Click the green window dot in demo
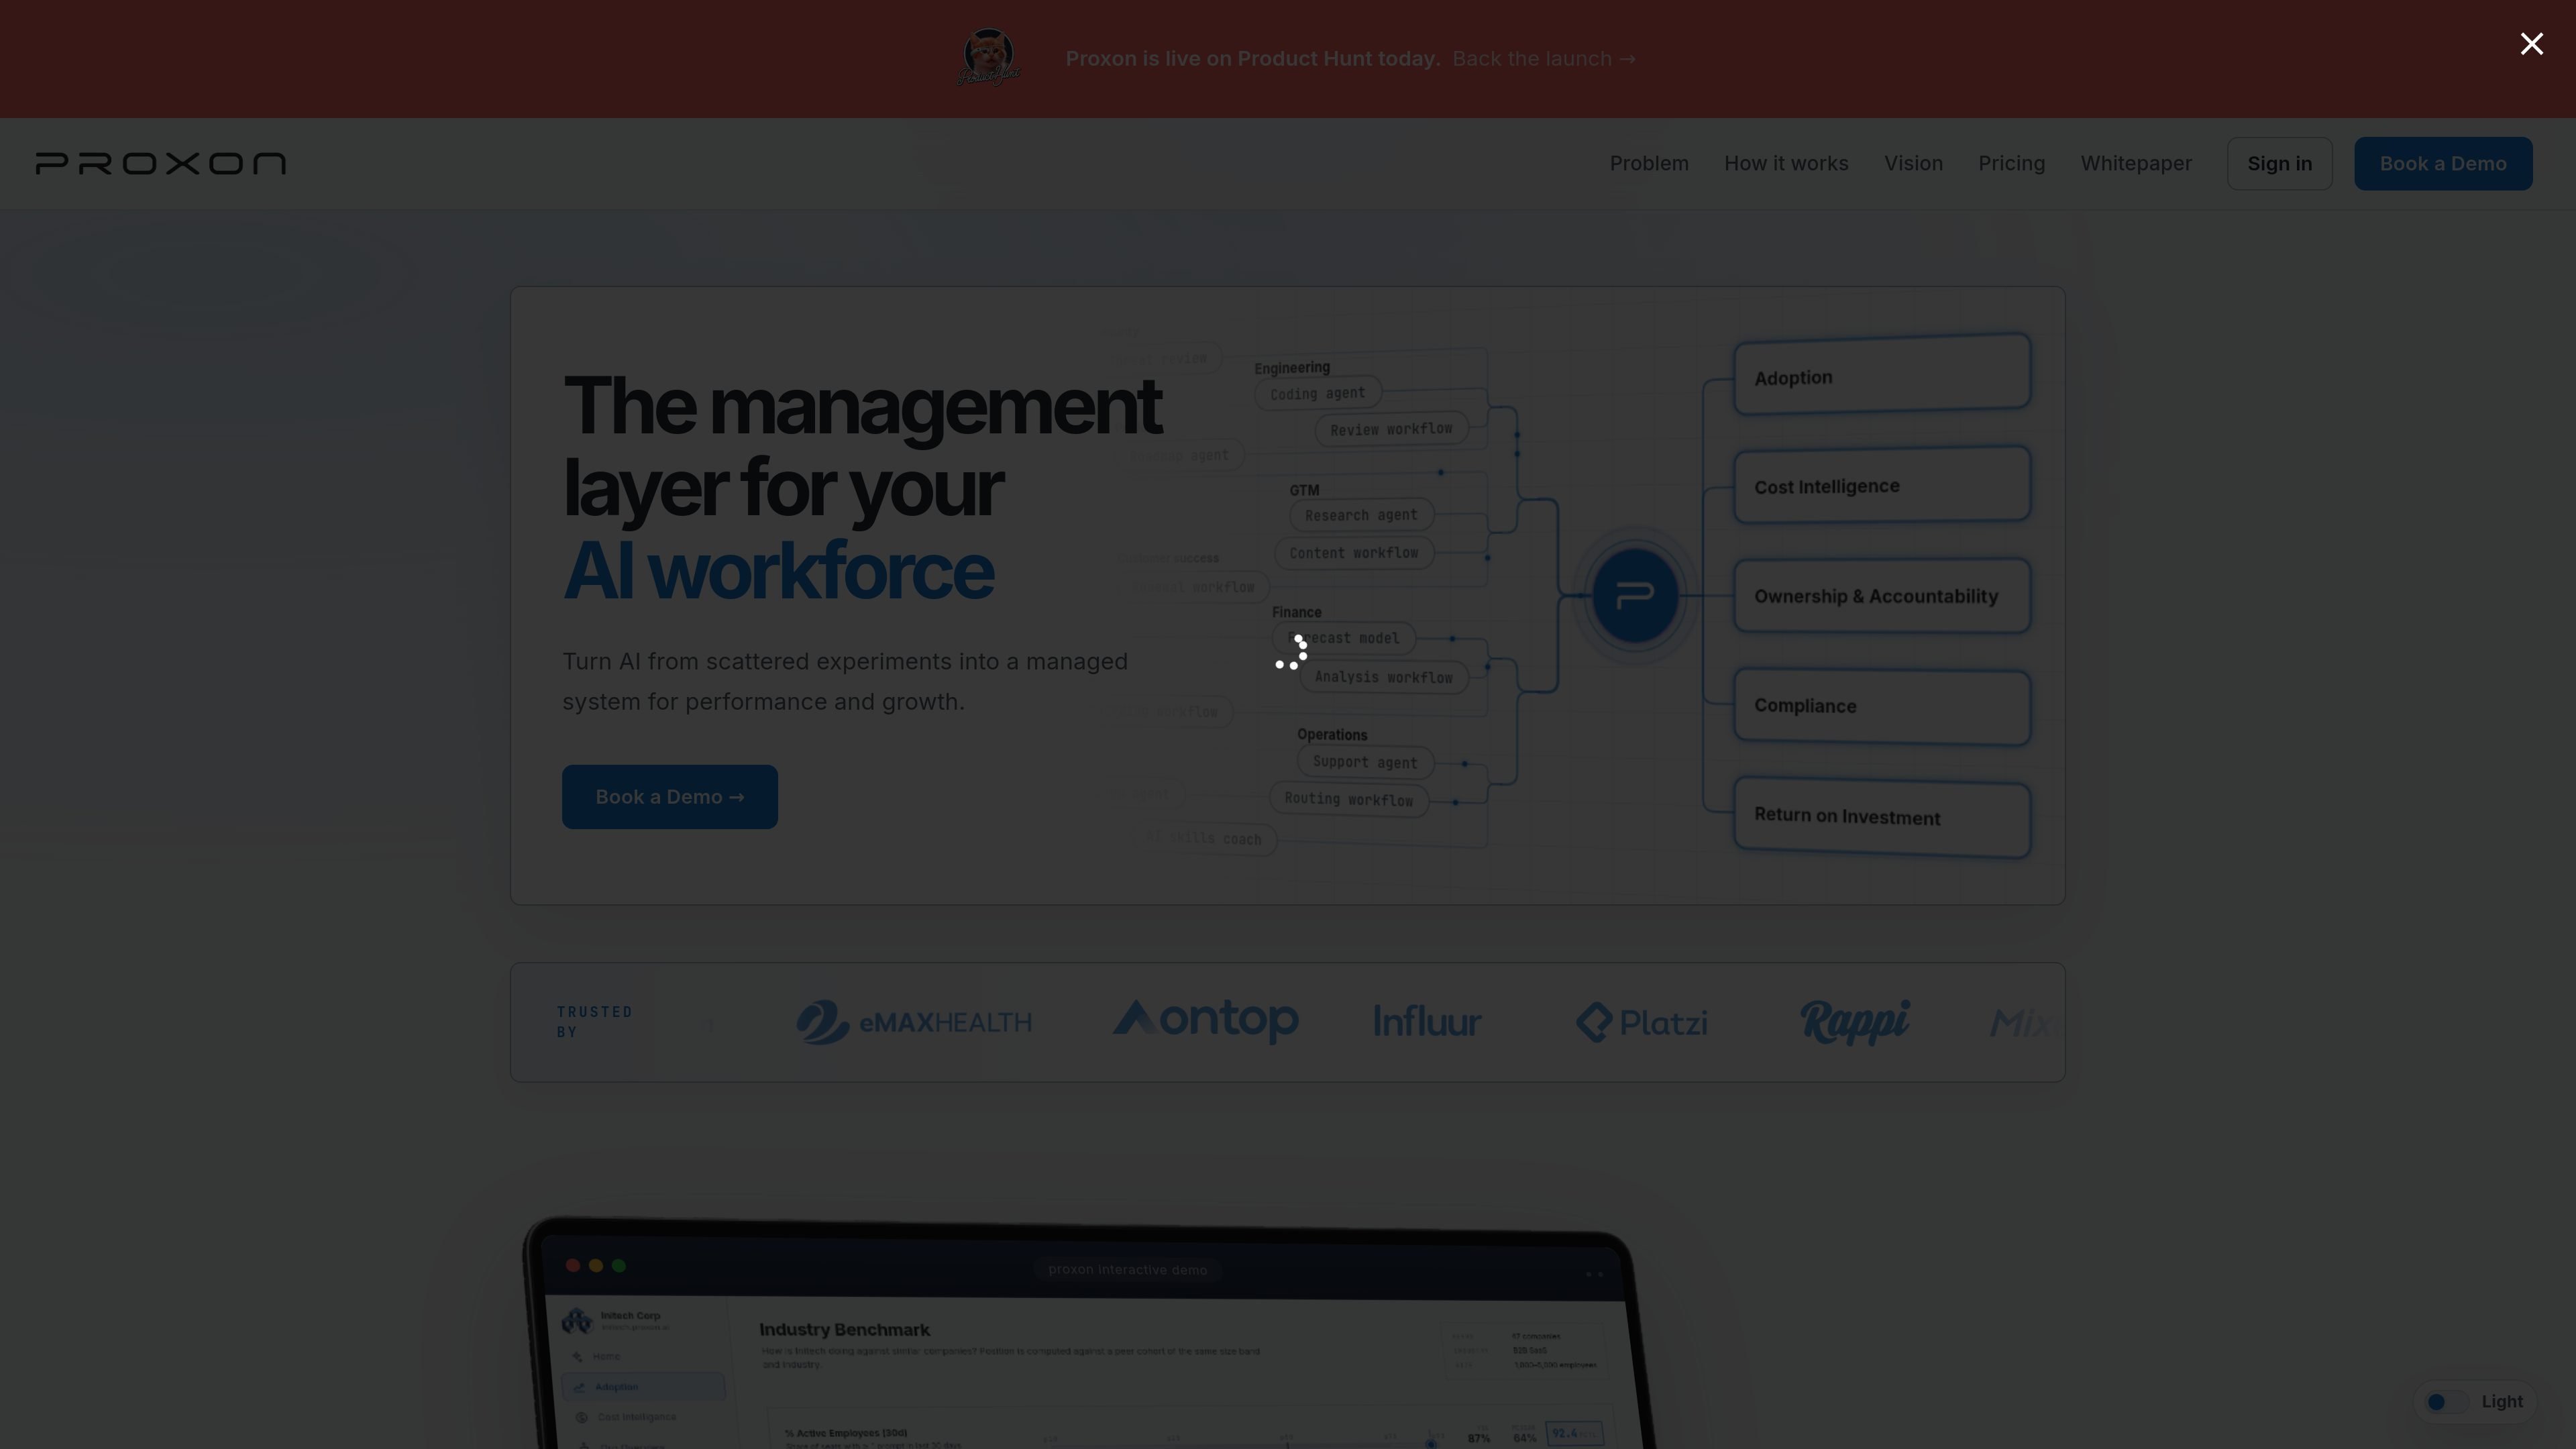Viewport: 2576px width, 1449px height. pyautogui.click(x=619, y=1265)
